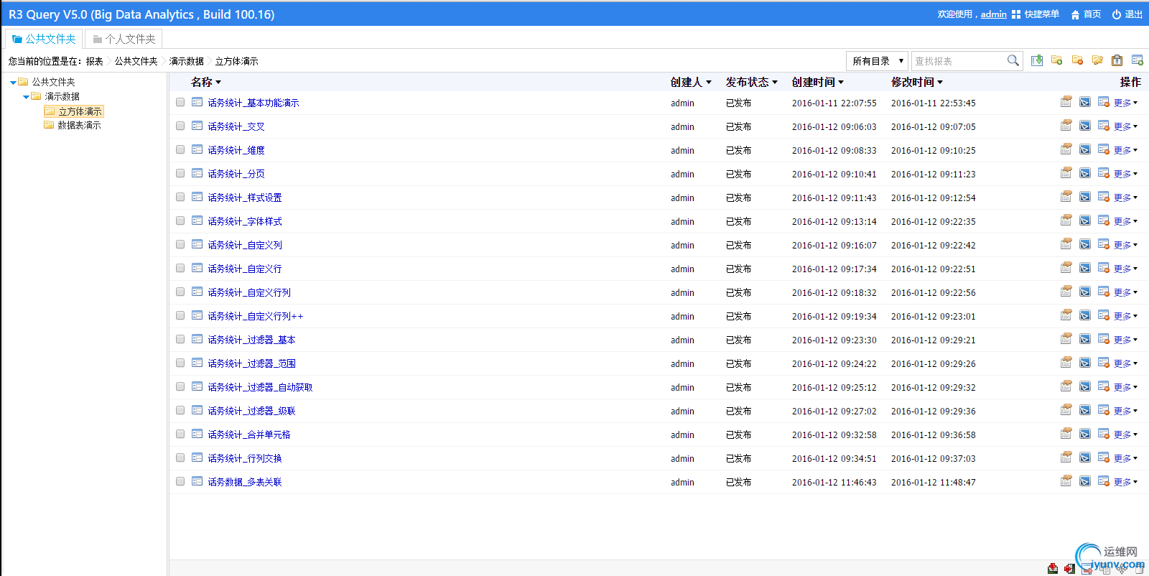This screenshot has height=576, width=1149.
Task: Sort by the 修改时间 column header
Action: click(917, 82)
